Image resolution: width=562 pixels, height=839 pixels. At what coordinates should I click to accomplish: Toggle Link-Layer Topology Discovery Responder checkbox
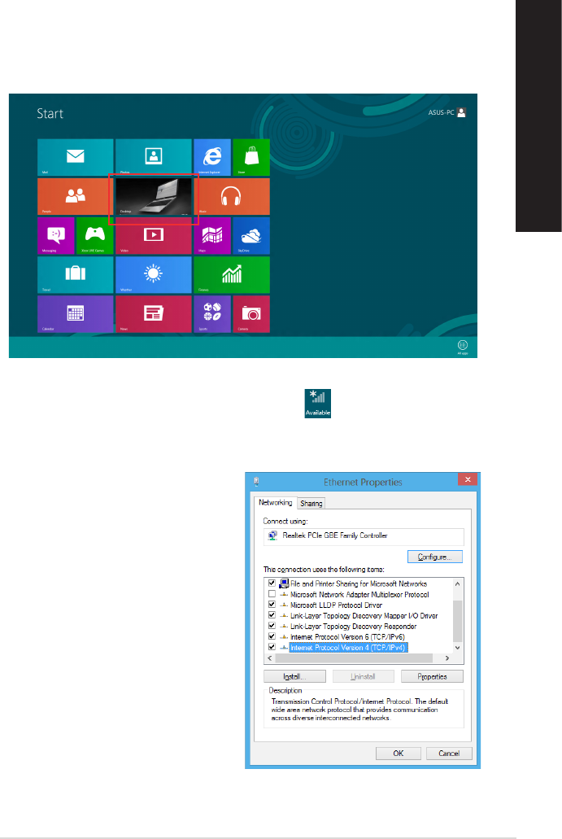pos(272,626)
